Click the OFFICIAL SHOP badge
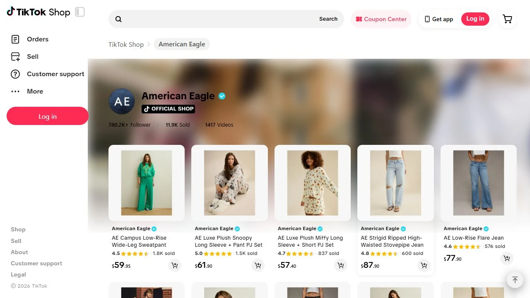The image size is (530, 298). click(168, 109)
